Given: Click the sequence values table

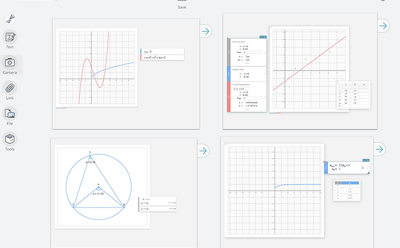Looking at the screenshot, I should (x=347, y=190).
